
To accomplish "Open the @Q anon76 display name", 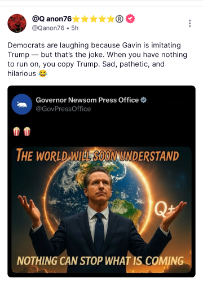I will pyautogui.click(x=52, y=19).
